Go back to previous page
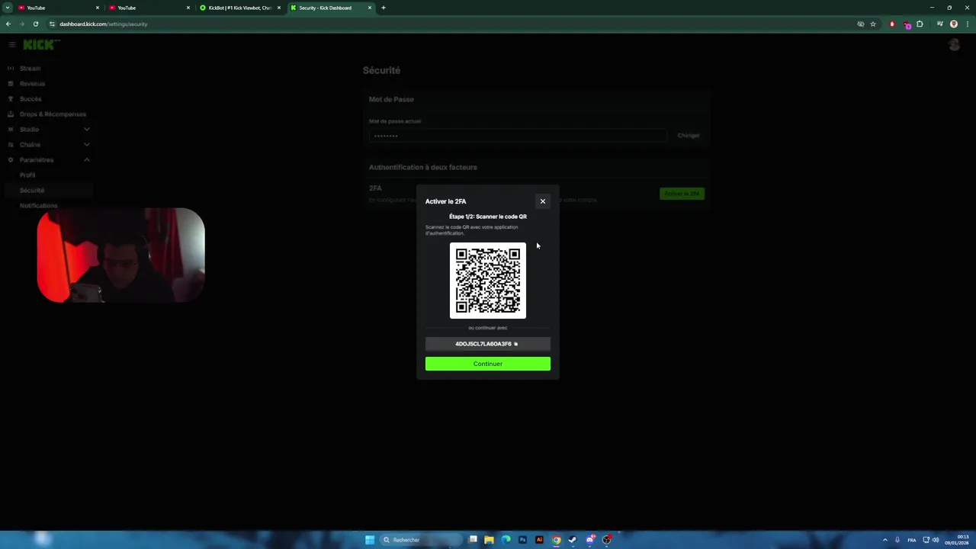The height and width of the screenshot is (549, 976). [8, 24]
